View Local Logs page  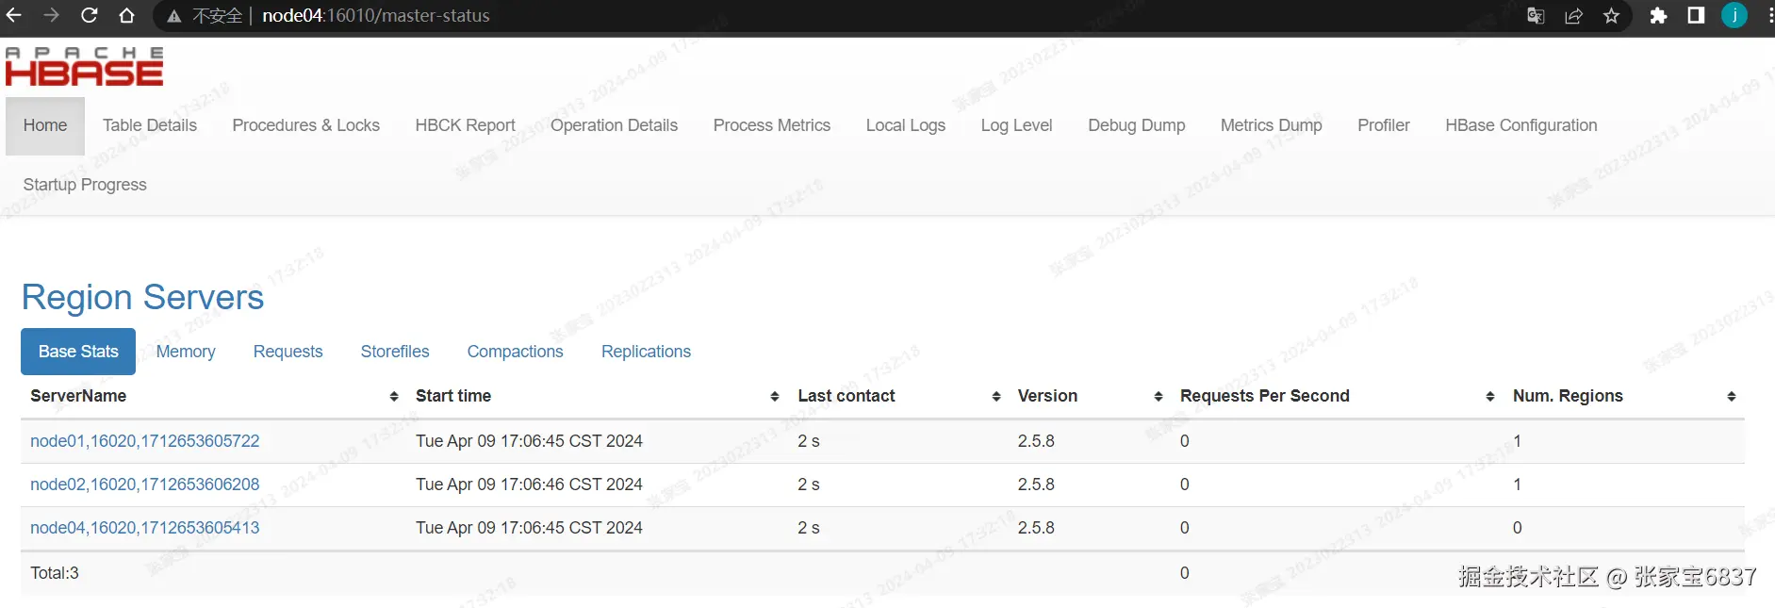[906, 125]
